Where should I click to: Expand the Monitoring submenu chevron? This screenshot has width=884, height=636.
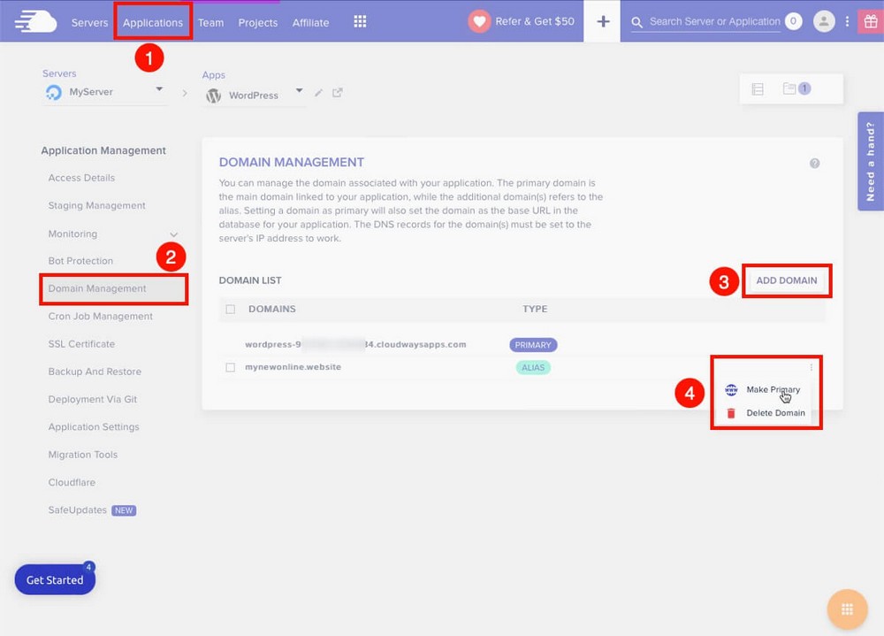(173, 234)
